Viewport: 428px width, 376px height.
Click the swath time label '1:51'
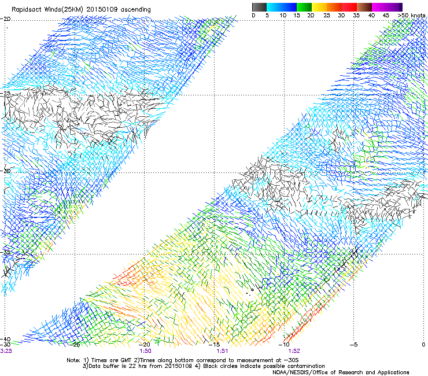pyautogui.click(x=222, y=351)
